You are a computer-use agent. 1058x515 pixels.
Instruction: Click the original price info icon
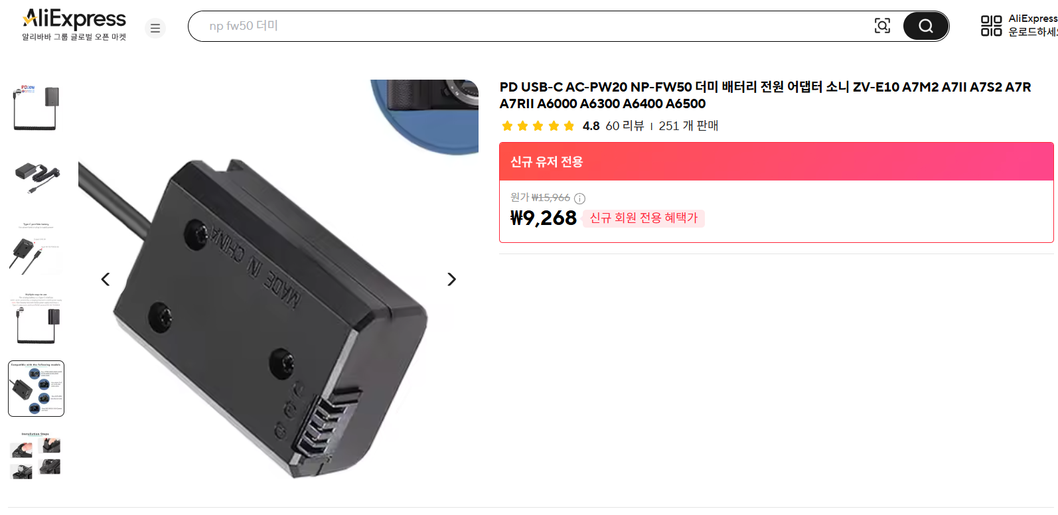[x=579, y=198]
